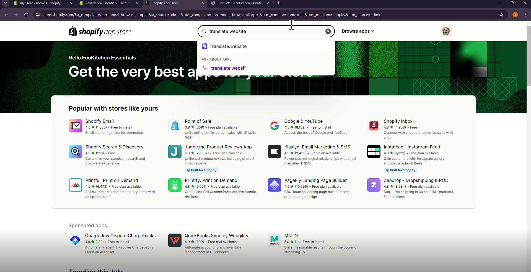Open Klaviyo: Email Marketing & SMS link
This screenshot has height=272, width=531.
click(317, 147)
